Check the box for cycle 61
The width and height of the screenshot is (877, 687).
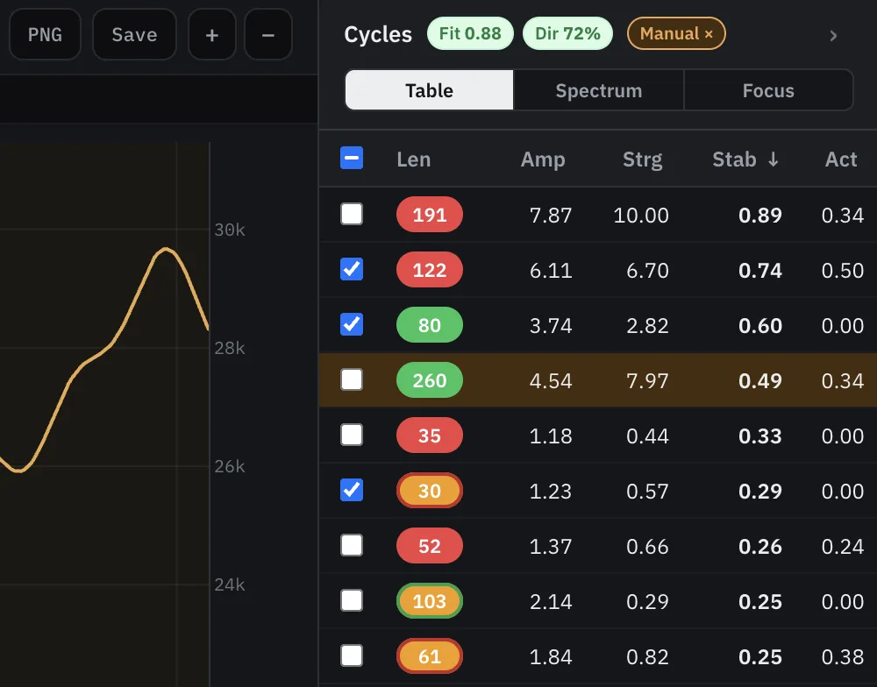[352, 655]
